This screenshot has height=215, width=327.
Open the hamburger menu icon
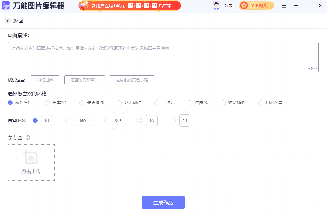click(284, 5)
